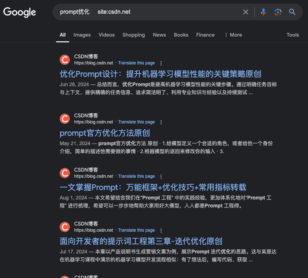Click the Google logo

[x=20, y=12]
